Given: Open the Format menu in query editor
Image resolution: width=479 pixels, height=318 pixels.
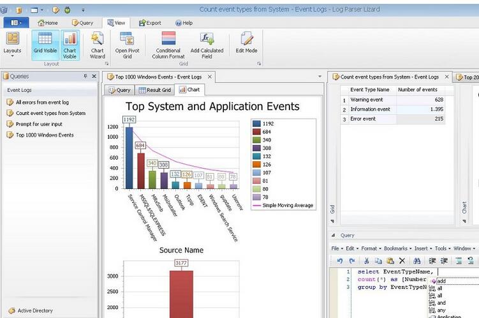Looking at the screenshot, I should (371, 248).
